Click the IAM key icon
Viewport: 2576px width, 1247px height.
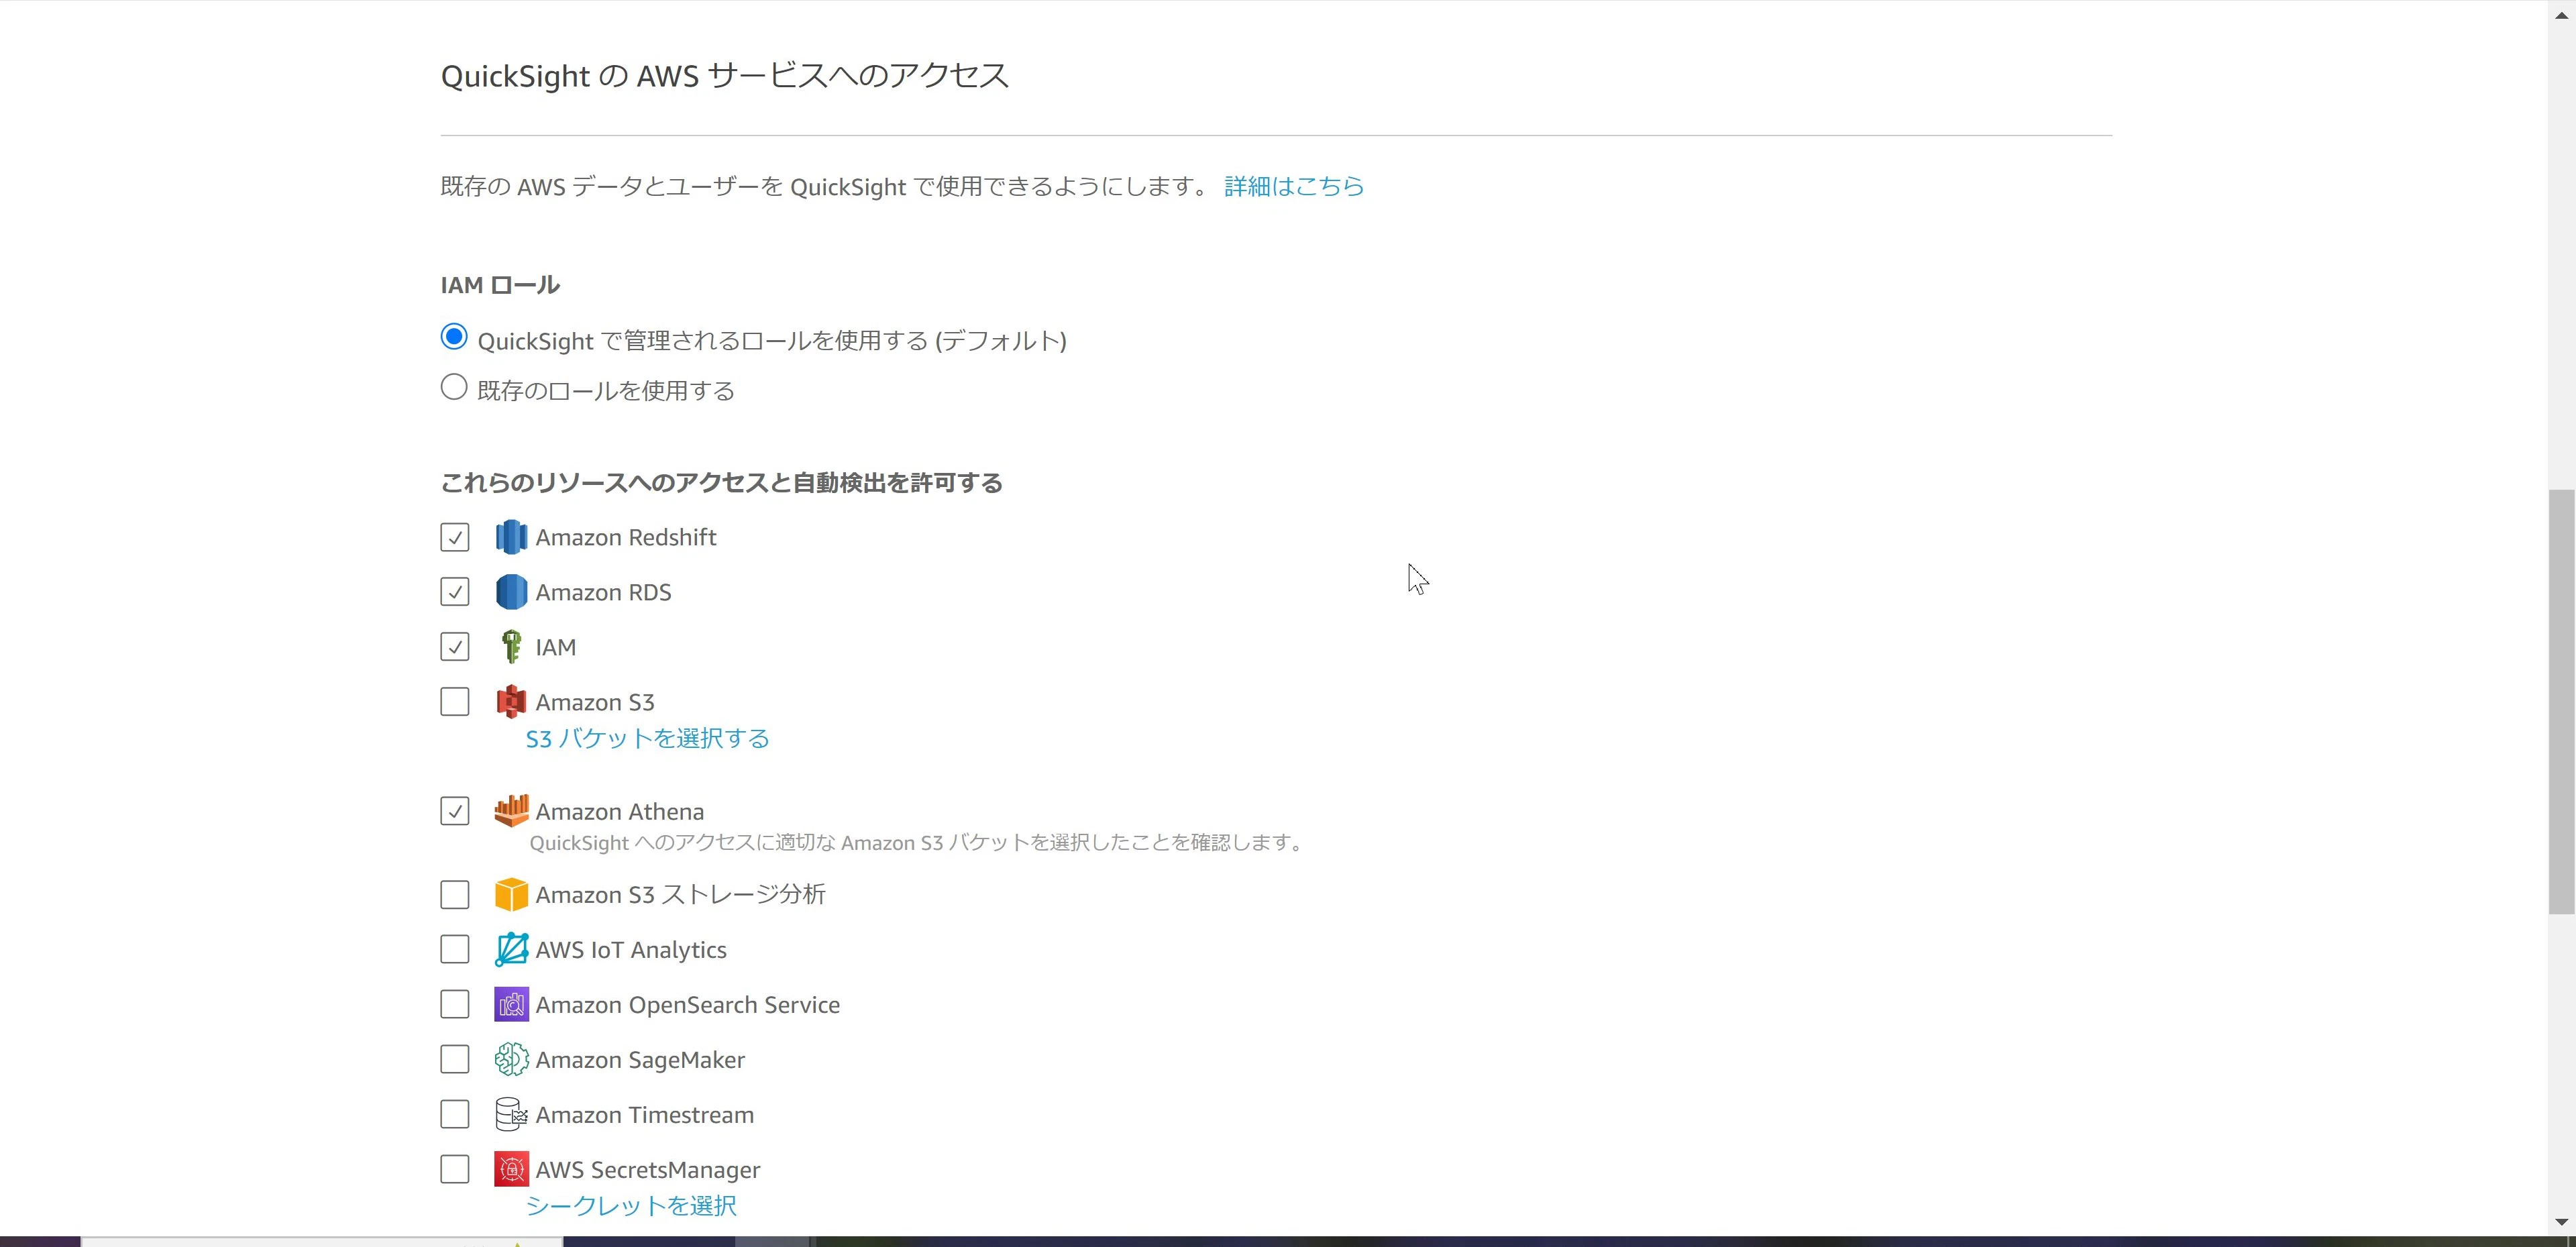(511, 647)
